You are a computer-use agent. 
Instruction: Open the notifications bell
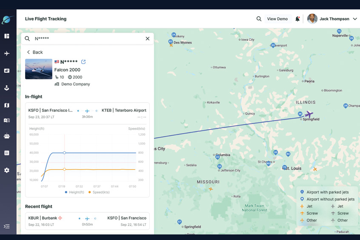297,19
